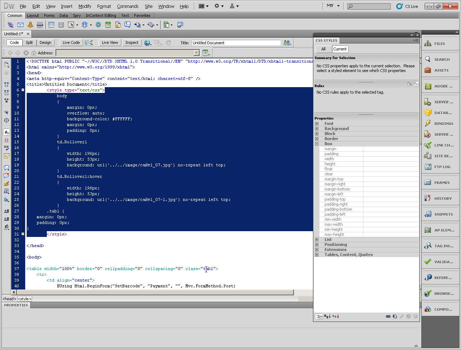Click the Attach Style Sheet icon
The image size is (461, 350).
click(x=388, y=316)
